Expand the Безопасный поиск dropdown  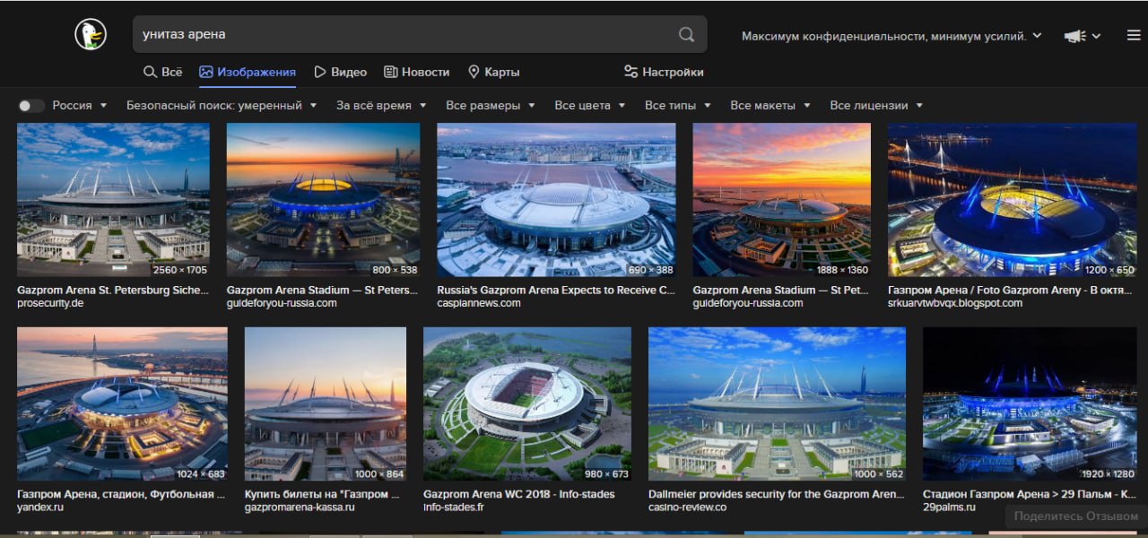[222, 106]
